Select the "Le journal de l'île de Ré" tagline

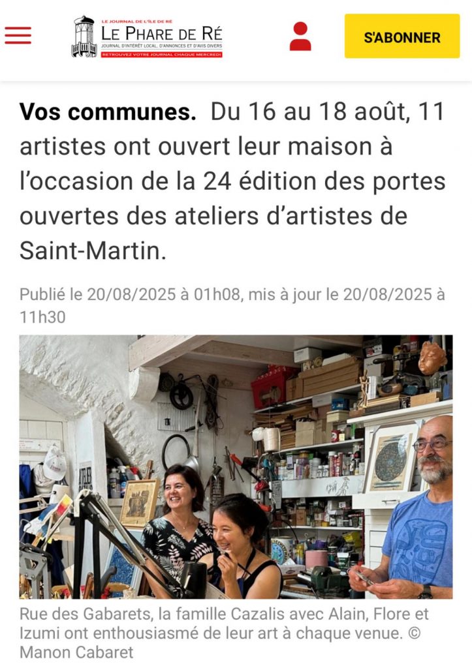point(136,22)
